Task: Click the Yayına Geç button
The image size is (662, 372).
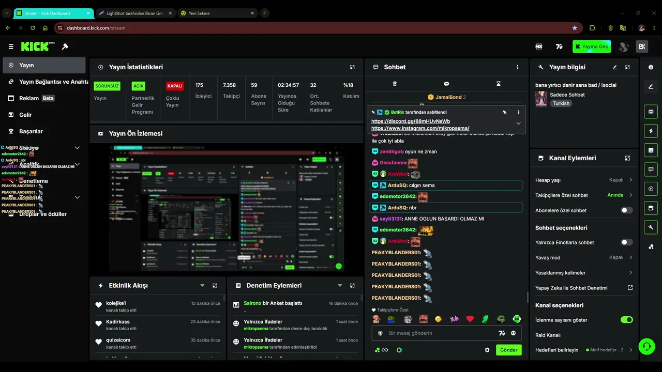Action: [x=592, y=47]
